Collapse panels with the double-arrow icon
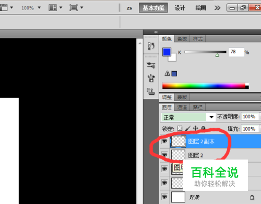This screenshot has width=261, height=204. pyautogui.click(x=156, y=32)
